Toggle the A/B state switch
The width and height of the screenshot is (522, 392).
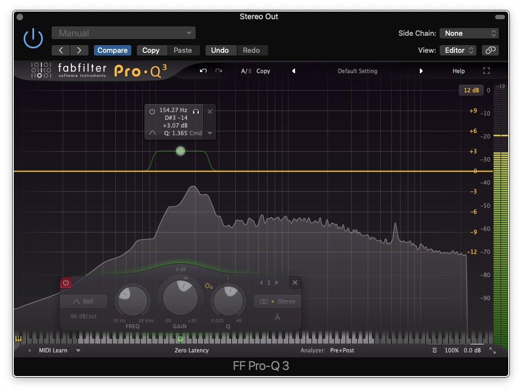pyautogui.click(x=245, y=71)
